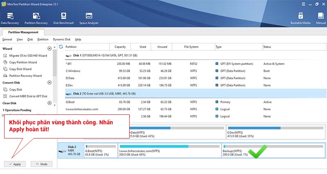This screenshot has height=174, width=327.
Task: Select I:www.tinhocsieutoc.com(NTFS) block in disk map
Action: coord(170,150)
